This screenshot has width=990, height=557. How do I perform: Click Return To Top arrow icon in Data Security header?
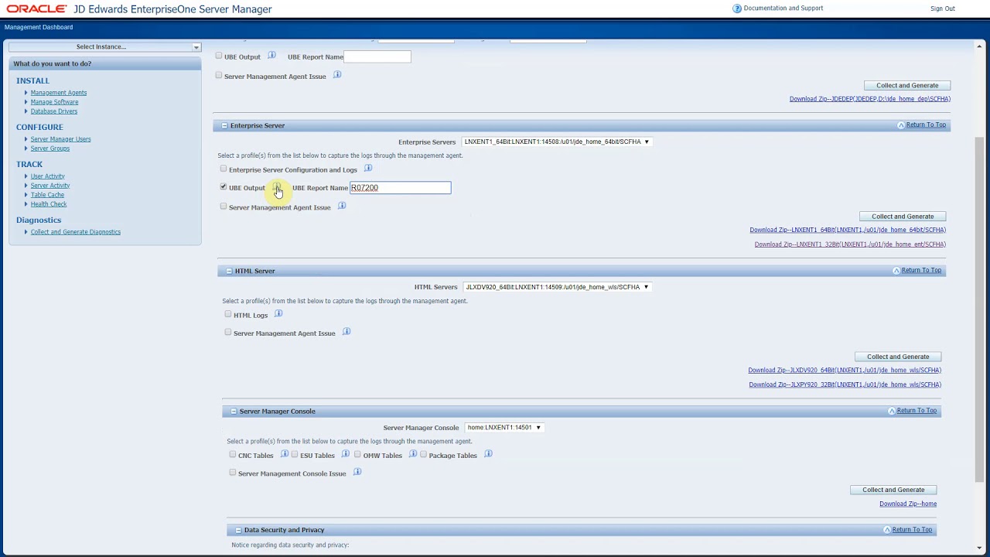pos(887,530)
